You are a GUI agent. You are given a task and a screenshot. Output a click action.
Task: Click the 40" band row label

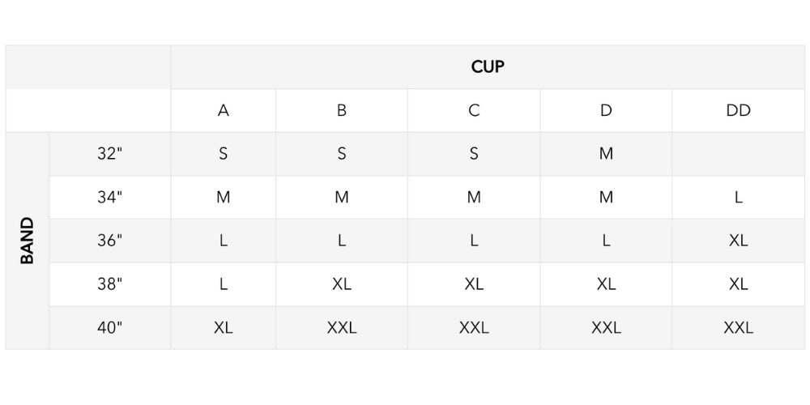point(109,328)
